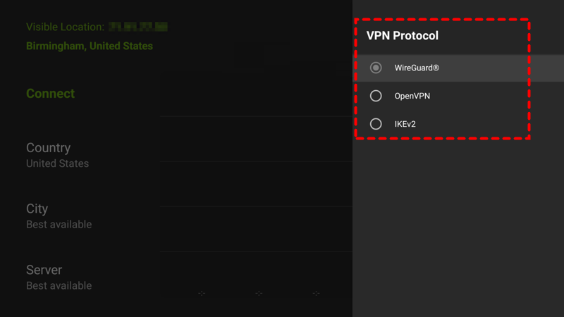Open the Country selection heading
This screenshot has width=564, height=317.
(48, 148)
